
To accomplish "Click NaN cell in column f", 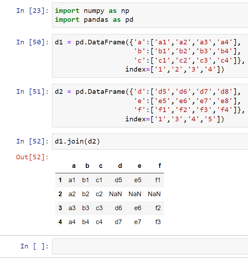I will tap(154, 194).
